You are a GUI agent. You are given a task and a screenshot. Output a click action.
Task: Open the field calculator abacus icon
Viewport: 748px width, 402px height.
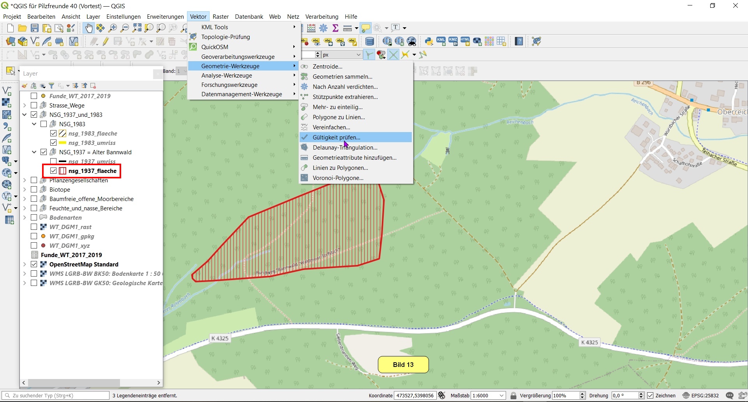[311, 28]
